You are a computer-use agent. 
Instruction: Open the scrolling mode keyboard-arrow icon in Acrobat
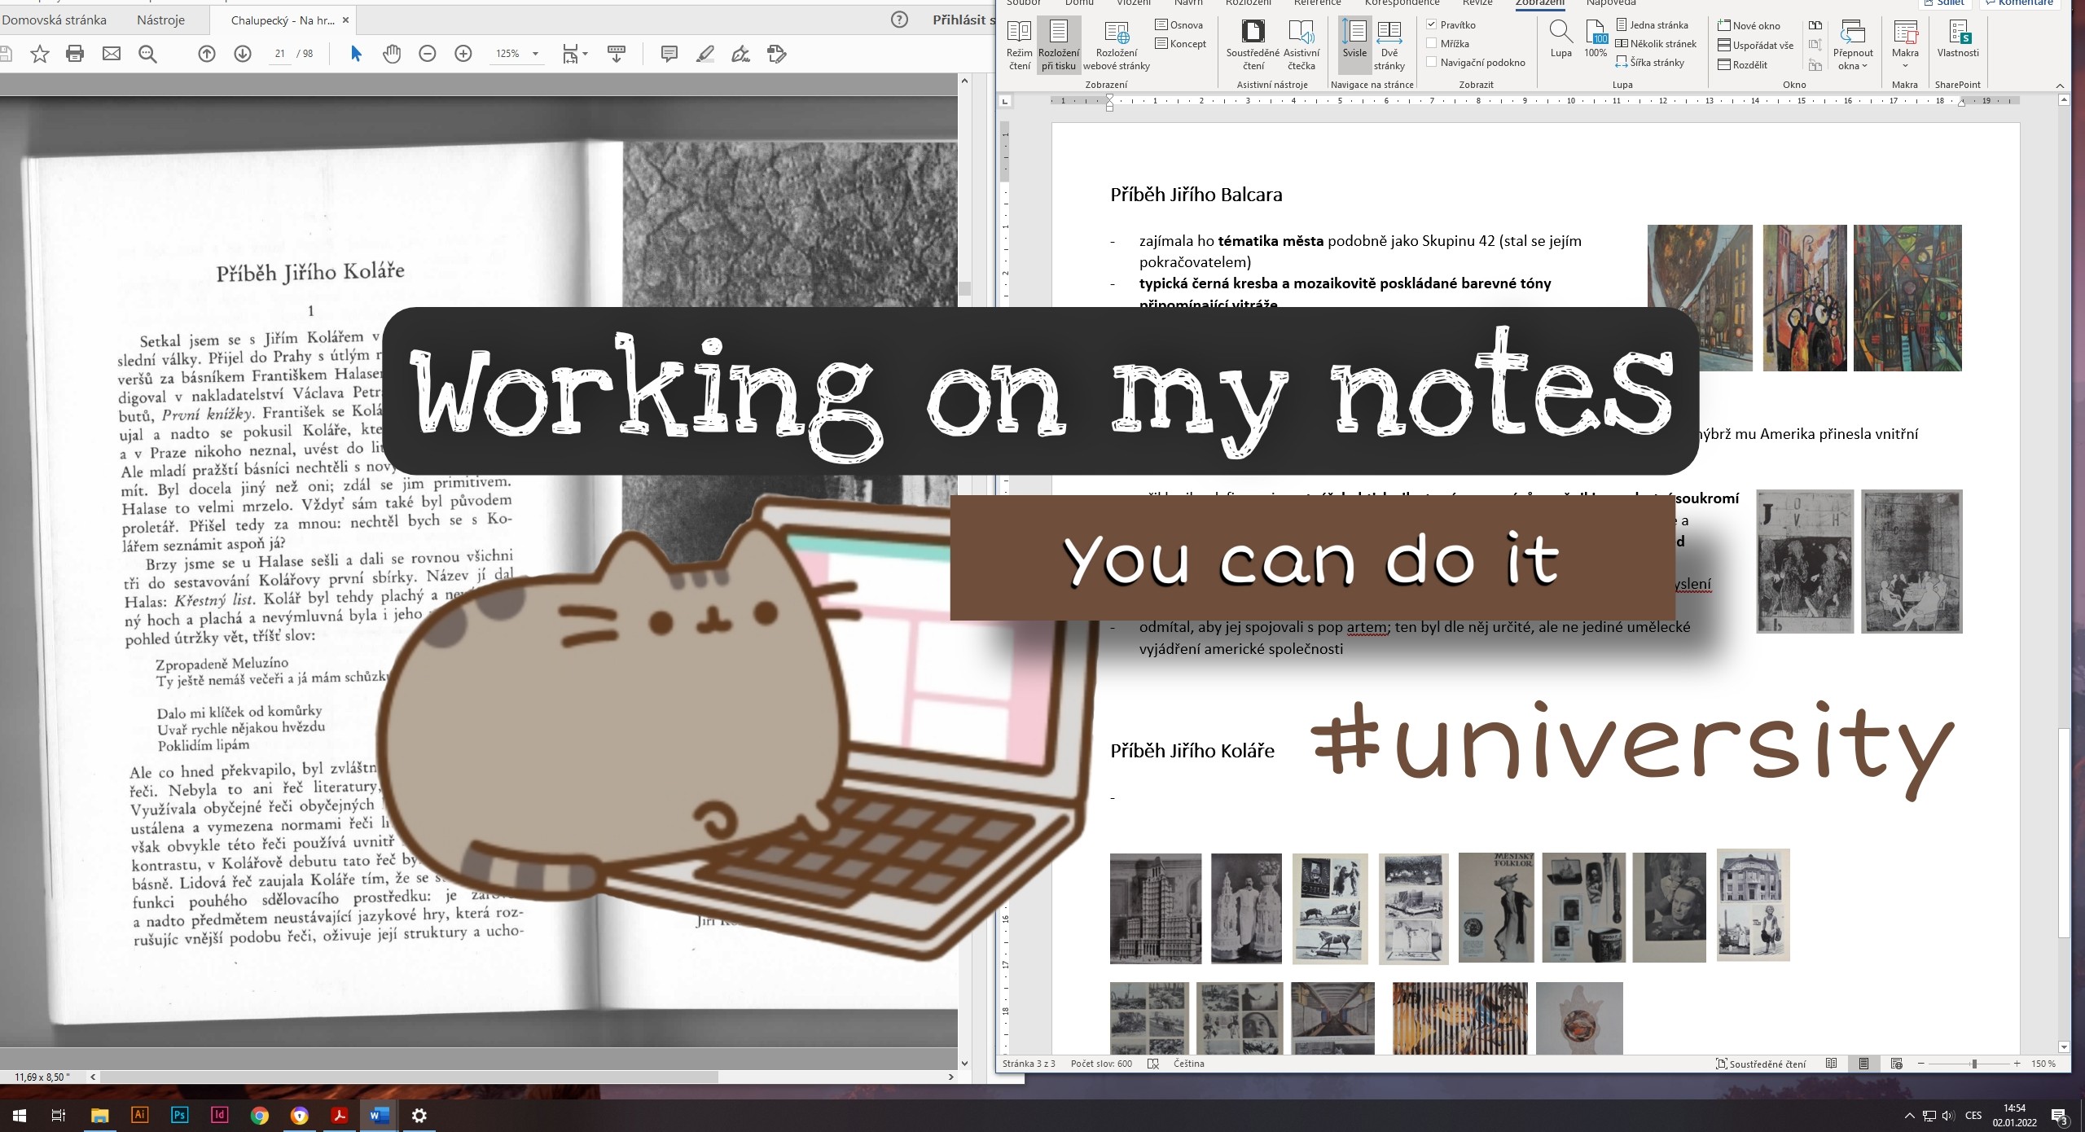click(x=617, y=55)
